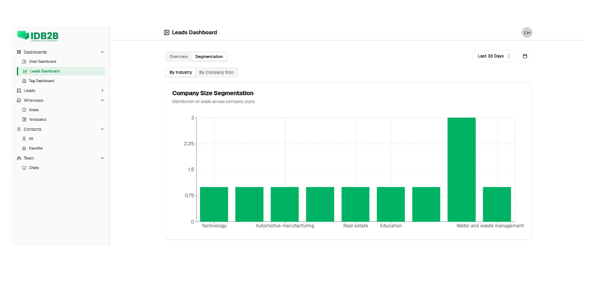Collapse the Dashboards section chevron

(102, 52)
